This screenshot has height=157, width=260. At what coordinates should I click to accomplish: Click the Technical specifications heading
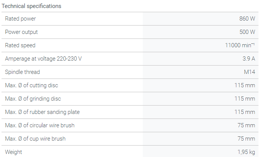[32, 6]
